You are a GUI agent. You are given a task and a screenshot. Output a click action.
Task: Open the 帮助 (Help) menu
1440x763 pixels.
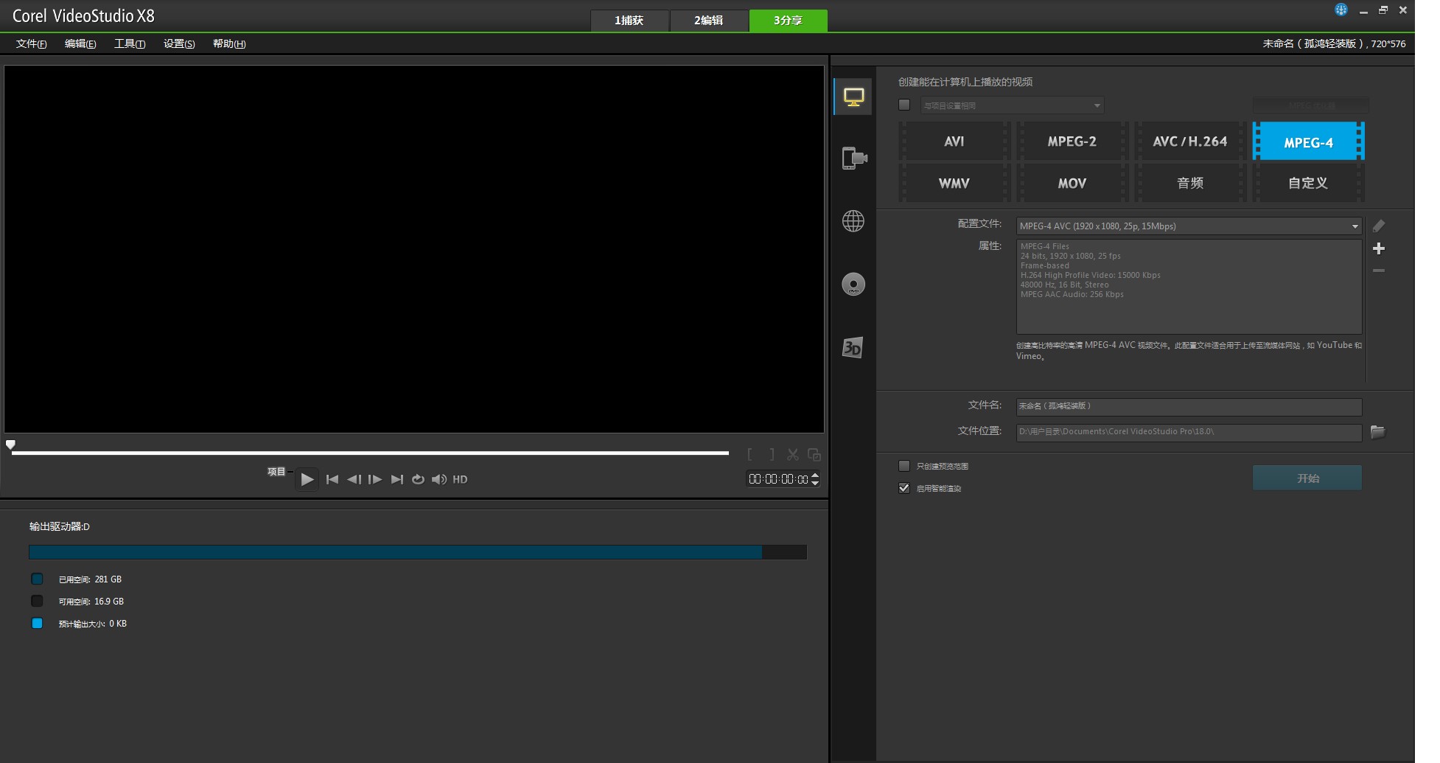click(229, 44)
